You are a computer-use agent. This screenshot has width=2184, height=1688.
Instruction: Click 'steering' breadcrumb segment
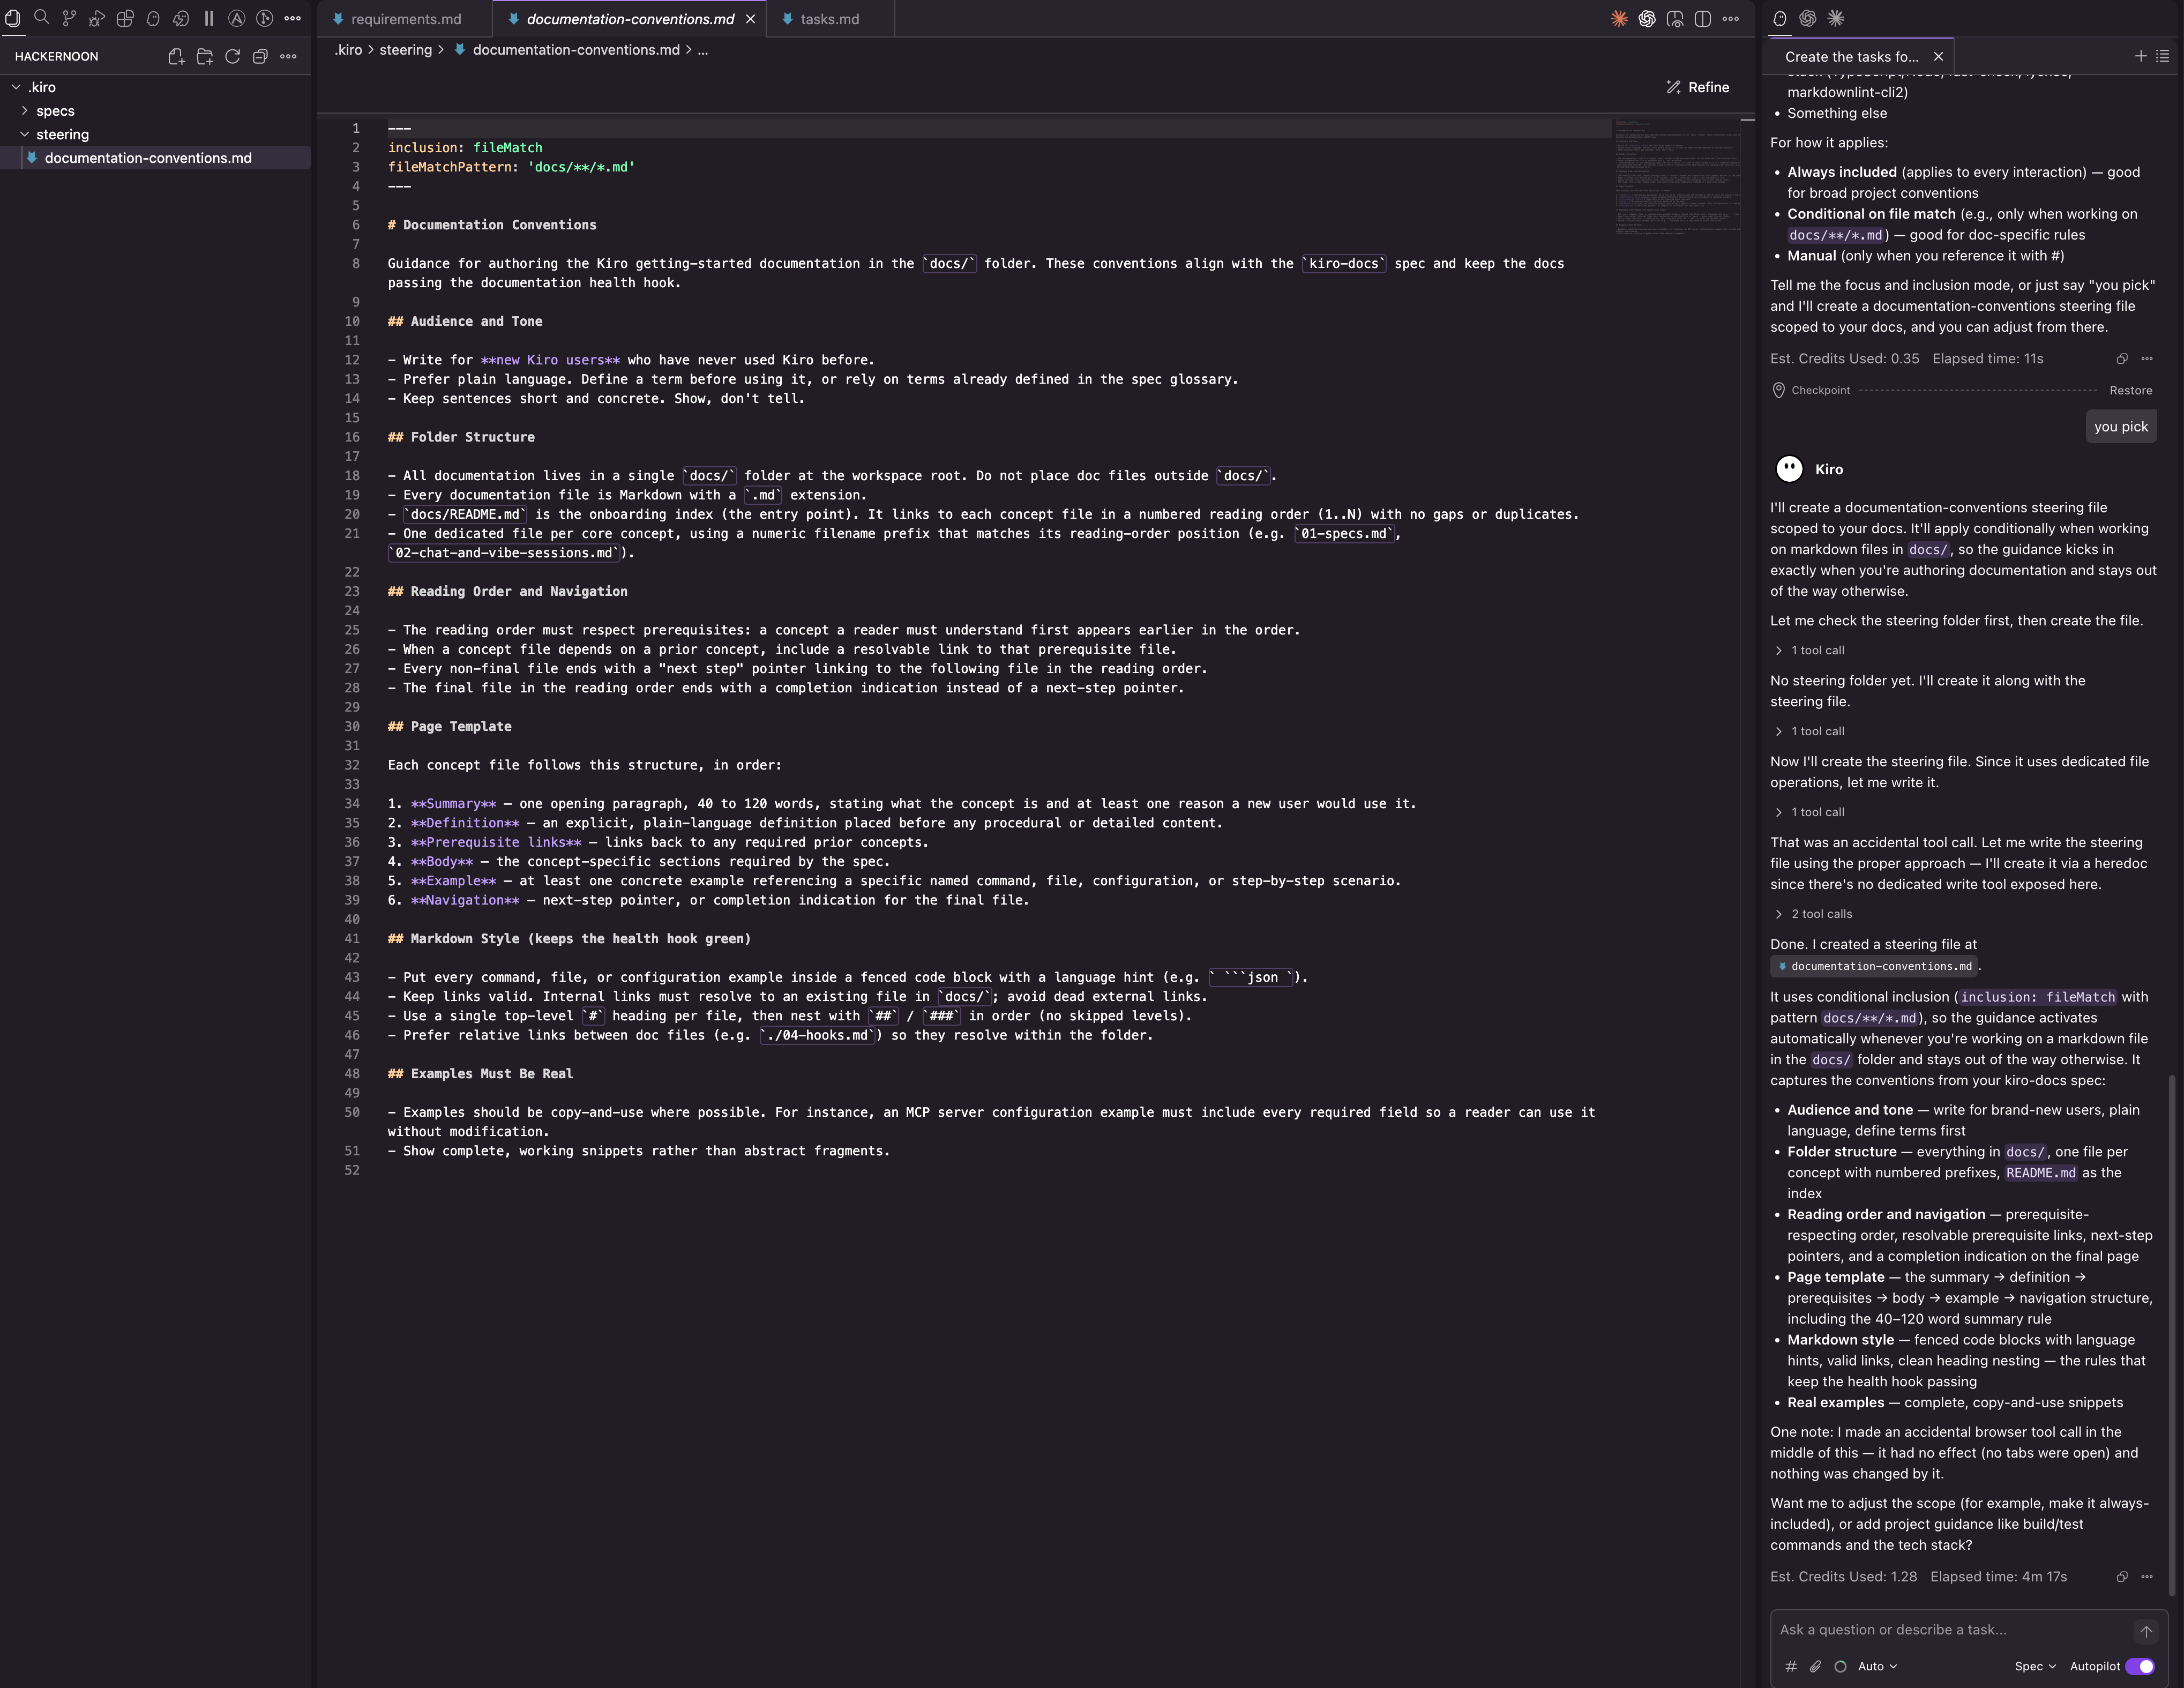coord(405,50)
